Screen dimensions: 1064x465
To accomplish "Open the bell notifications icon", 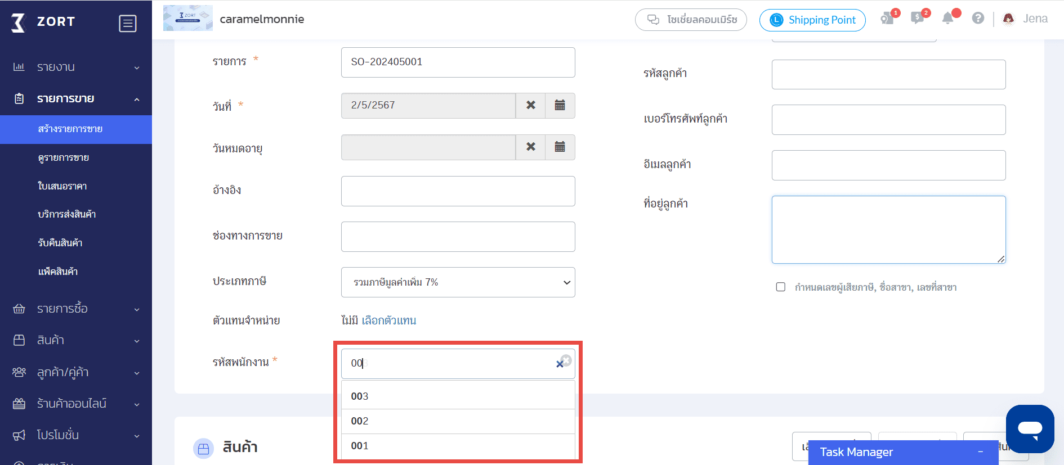I will coord(949,18).
